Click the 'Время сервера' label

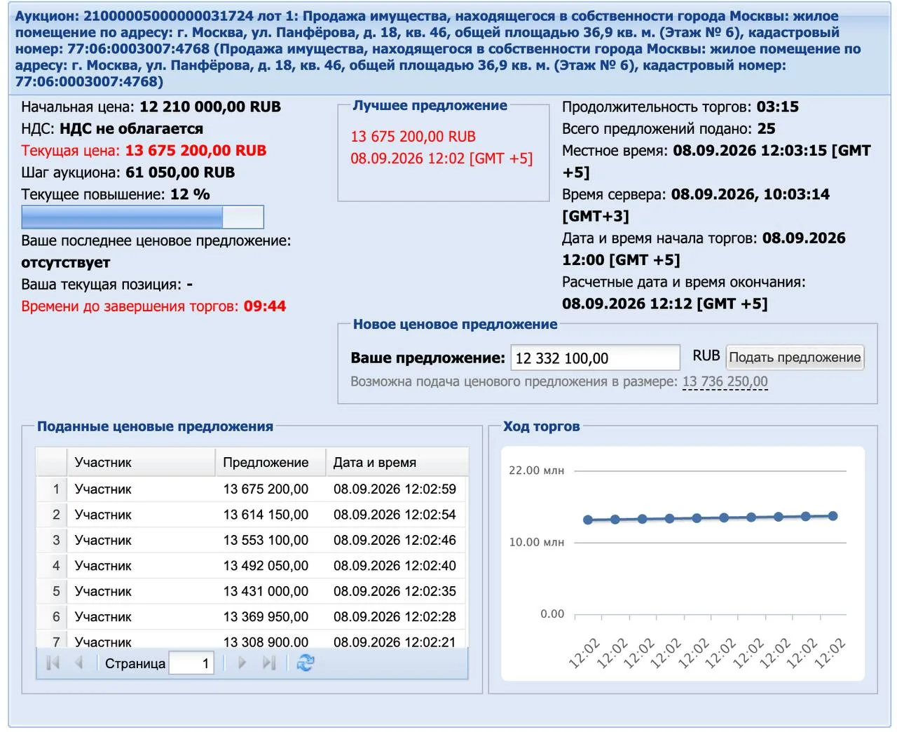click(x=614, y=194)
